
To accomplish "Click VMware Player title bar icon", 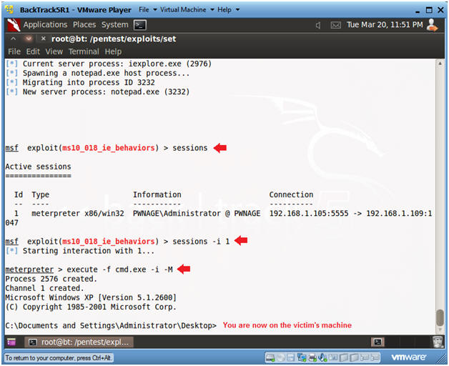I will (x=9, y=9).
